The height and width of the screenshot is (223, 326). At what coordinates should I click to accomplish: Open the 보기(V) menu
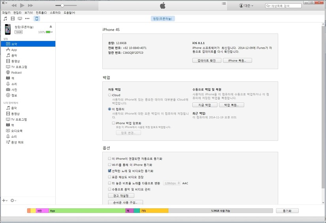click(28, 13)
